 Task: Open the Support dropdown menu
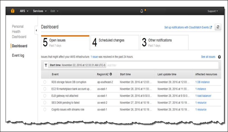[x=212, y=11]
